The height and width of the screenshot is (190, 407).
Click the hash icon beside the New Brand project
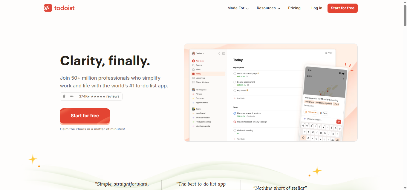click(193, 113)
